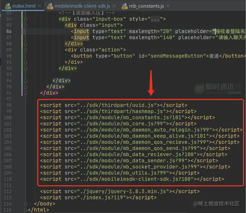Image resolution: width=246 pixels, height=213 pixels.
Task: Click the uuid.js script line
Action: pos(114,105)
